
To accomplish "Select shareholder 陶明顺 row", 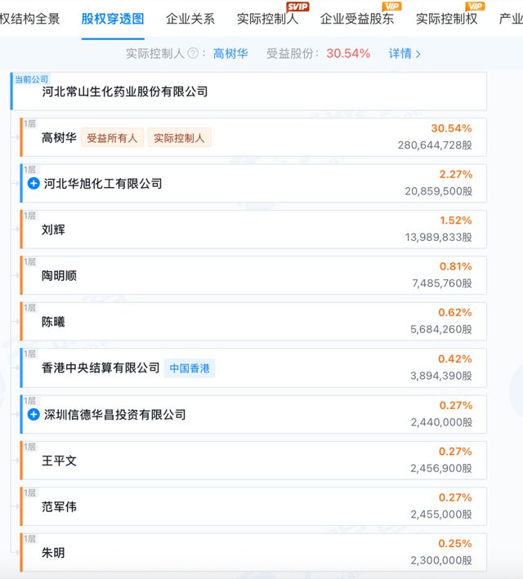I will pos(59,276).
